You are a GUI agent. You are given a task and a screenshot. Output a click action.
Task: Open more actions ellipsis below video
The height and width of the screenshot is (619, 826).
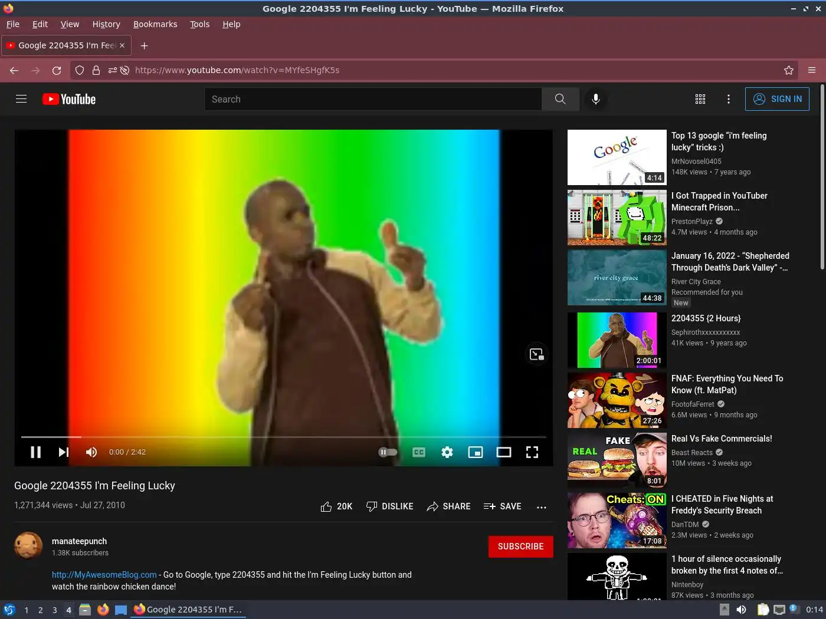[x=542, y=507]
